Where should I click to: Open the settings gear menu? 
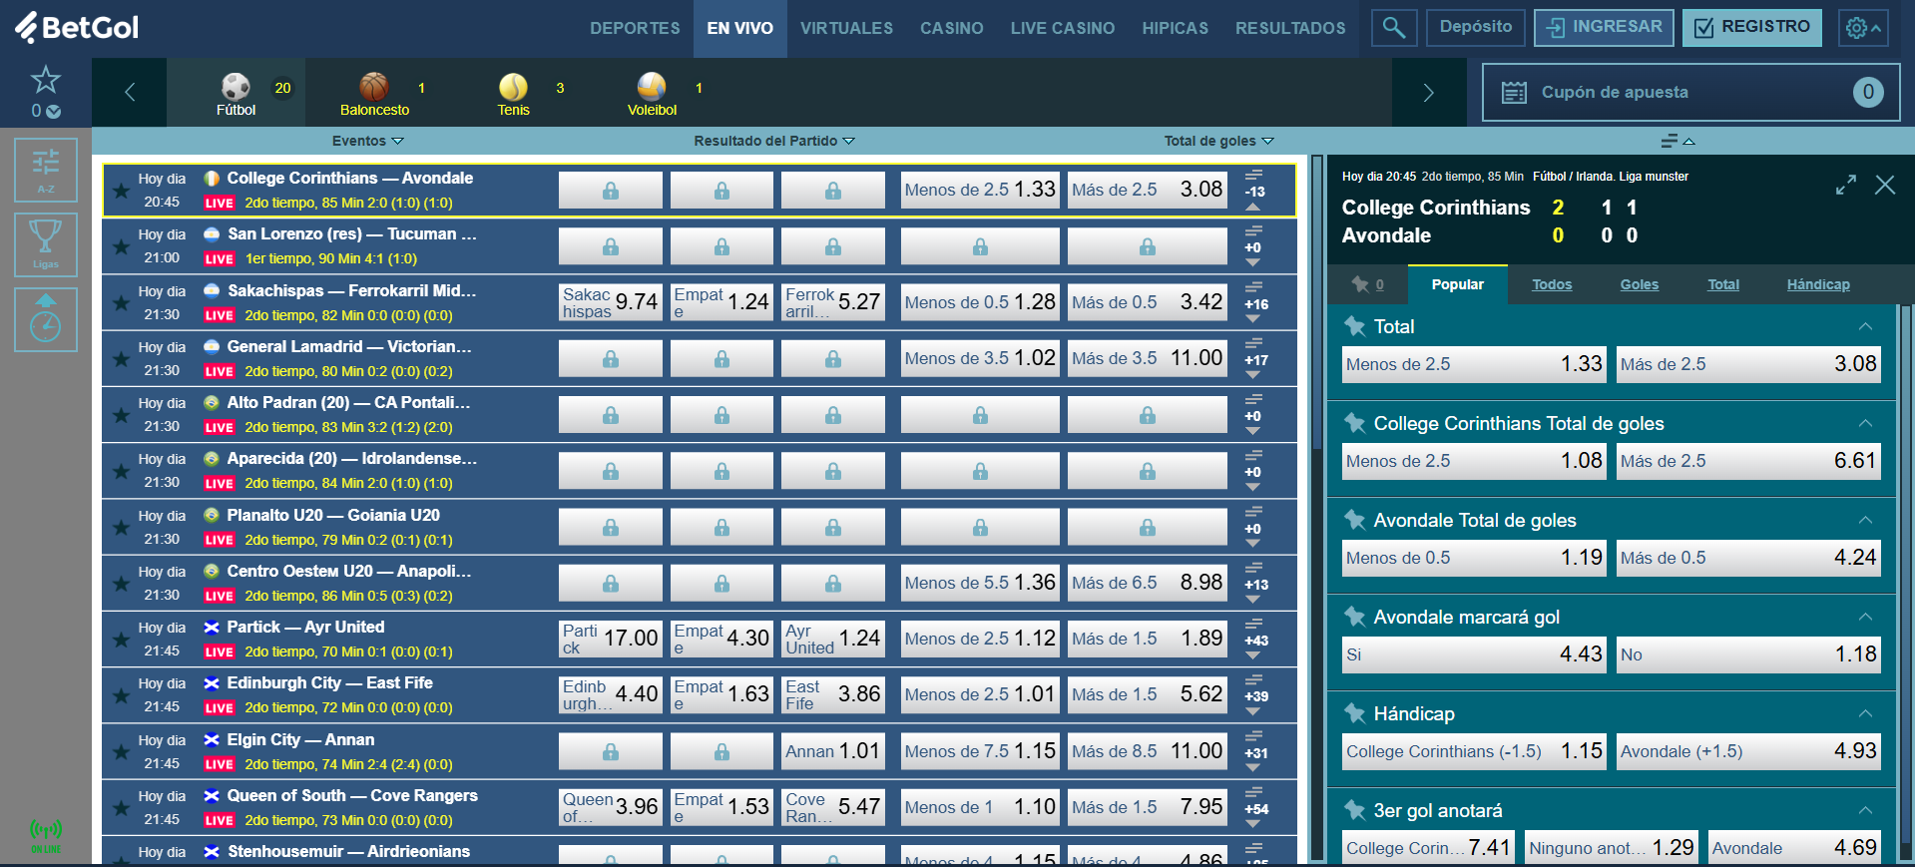[1863, 28]
